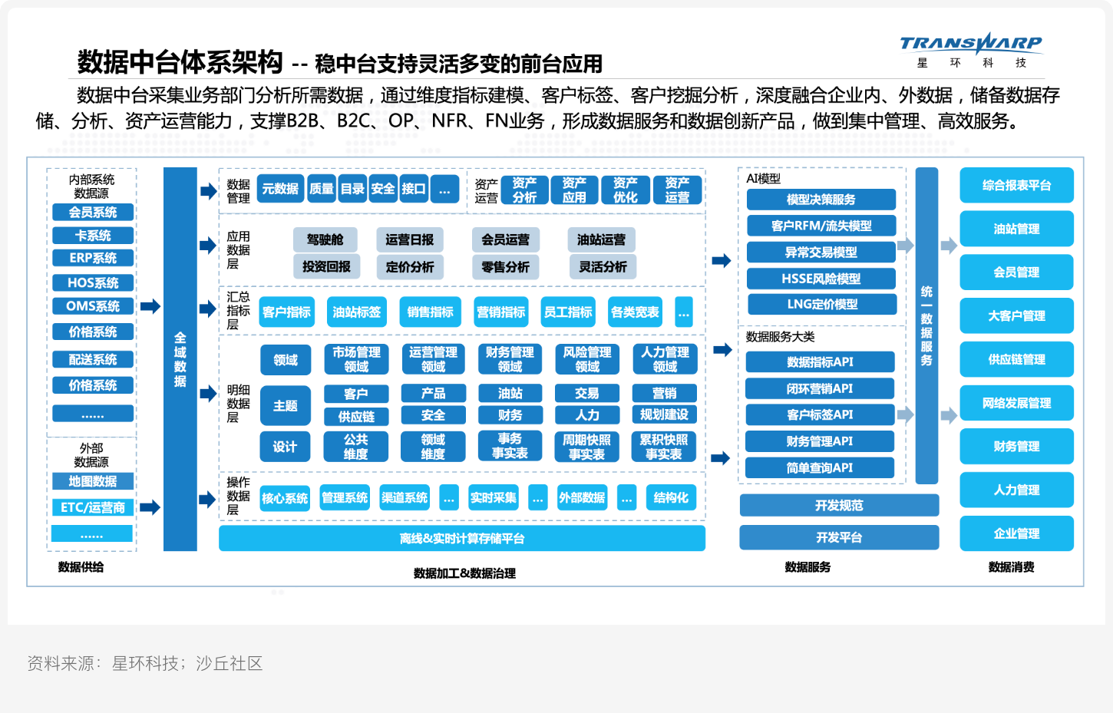Image resolution: width=1113 pixels, height=713 pixels.
Task: Select the 投资回报 box
Action: (x=327, y=267)
